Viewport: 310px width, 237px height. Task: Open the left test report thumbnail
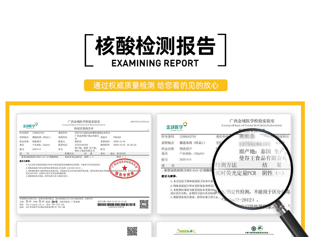click(84, 164)
